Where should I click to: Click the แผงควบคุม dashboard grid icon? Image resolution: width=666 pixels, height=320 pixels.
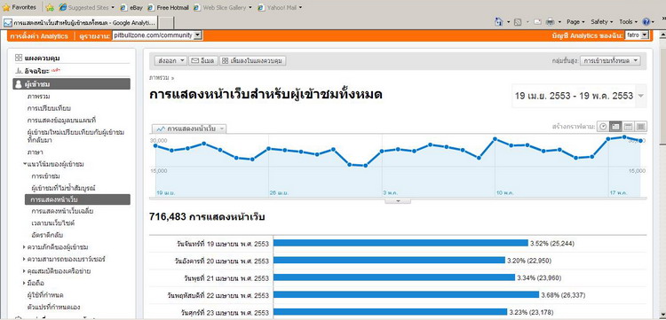tap(19, 58)
